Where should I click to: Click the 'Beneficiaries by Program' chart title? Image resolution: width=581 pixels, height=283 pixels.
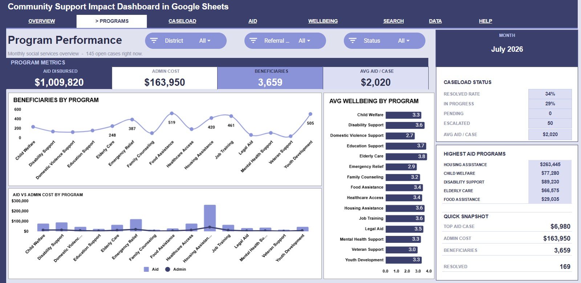pyautogui.click(x=56, y=100)
